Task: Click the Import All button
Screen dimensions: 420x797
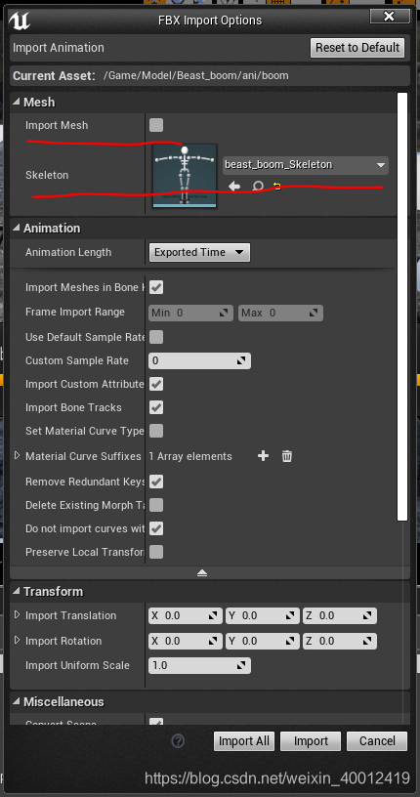Action: click(244, 741)
